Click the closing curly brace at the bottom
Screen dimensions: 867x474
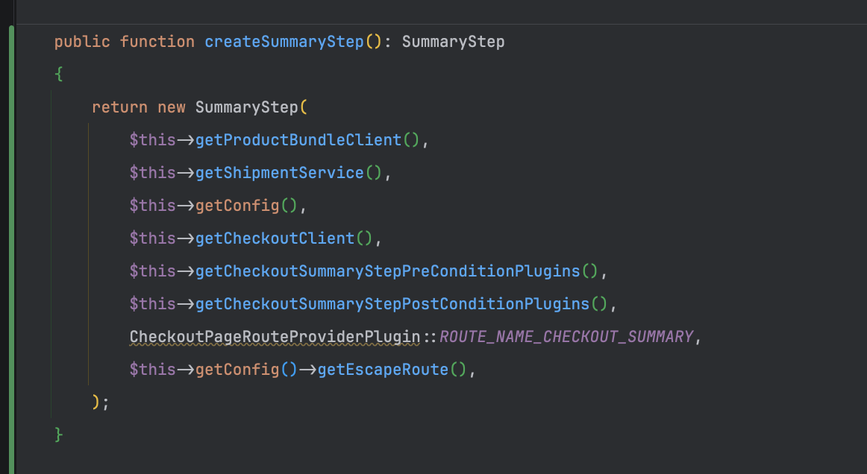57,434
